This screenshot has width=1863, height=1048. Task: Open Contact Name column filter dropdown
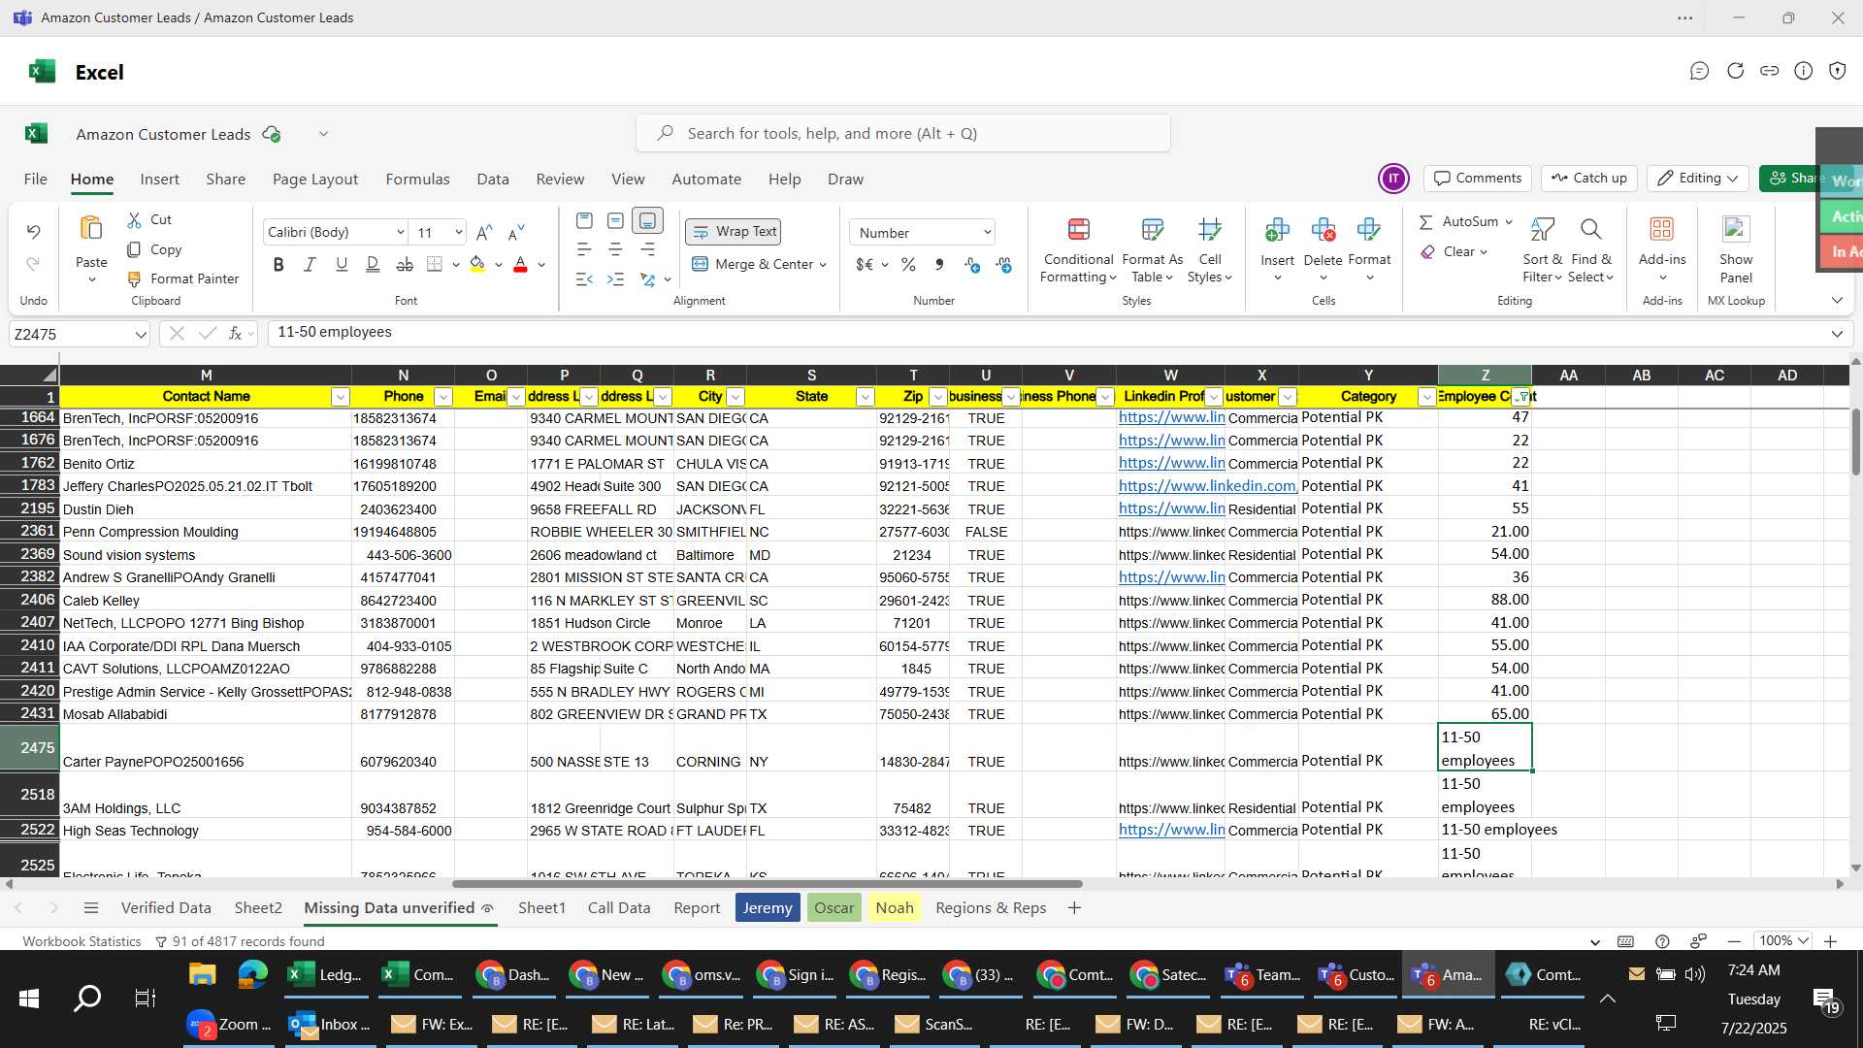tap(340, 397)
